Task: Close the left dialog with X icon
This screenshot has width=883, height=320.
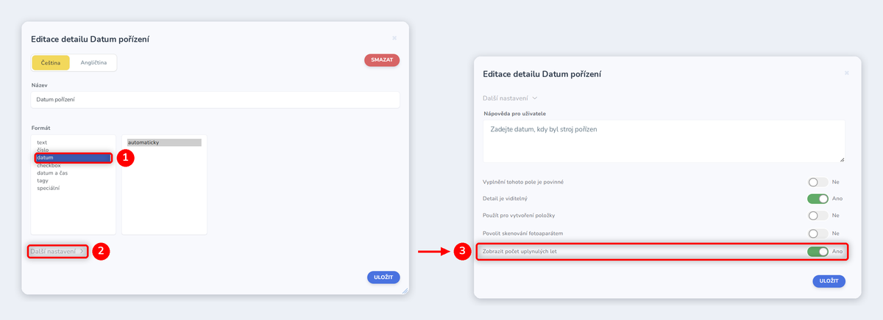Action: click(x=394, y=38)
